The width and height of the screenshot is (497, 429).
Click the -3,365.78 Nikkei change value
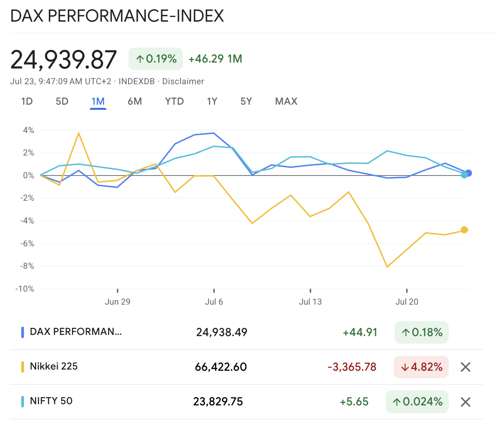coord(352,367)
